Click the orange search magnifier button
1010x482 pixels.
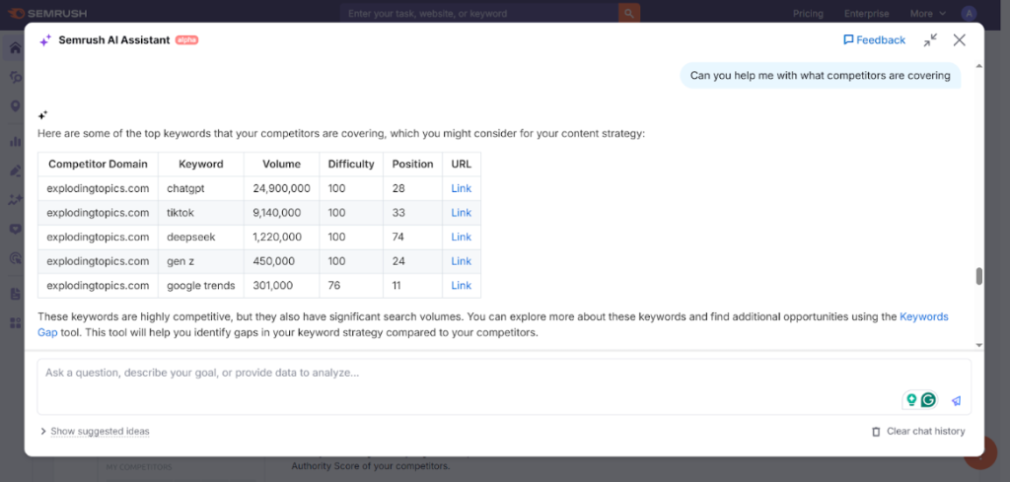click(628, 13)
